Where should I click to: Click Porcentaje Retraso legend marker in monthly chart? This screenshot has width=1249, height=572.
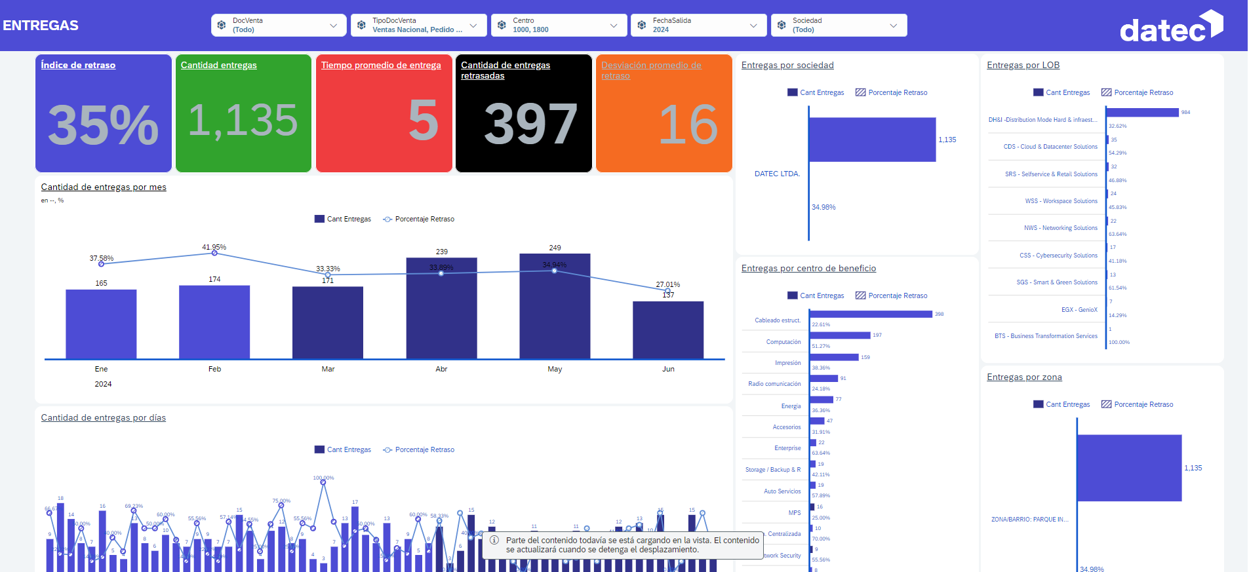(387, 219)
